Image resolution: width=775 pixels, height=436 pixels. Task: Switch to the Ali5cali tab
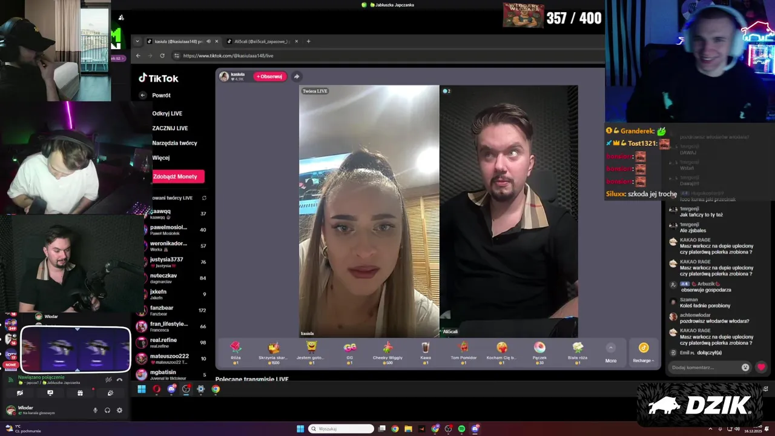262,41
